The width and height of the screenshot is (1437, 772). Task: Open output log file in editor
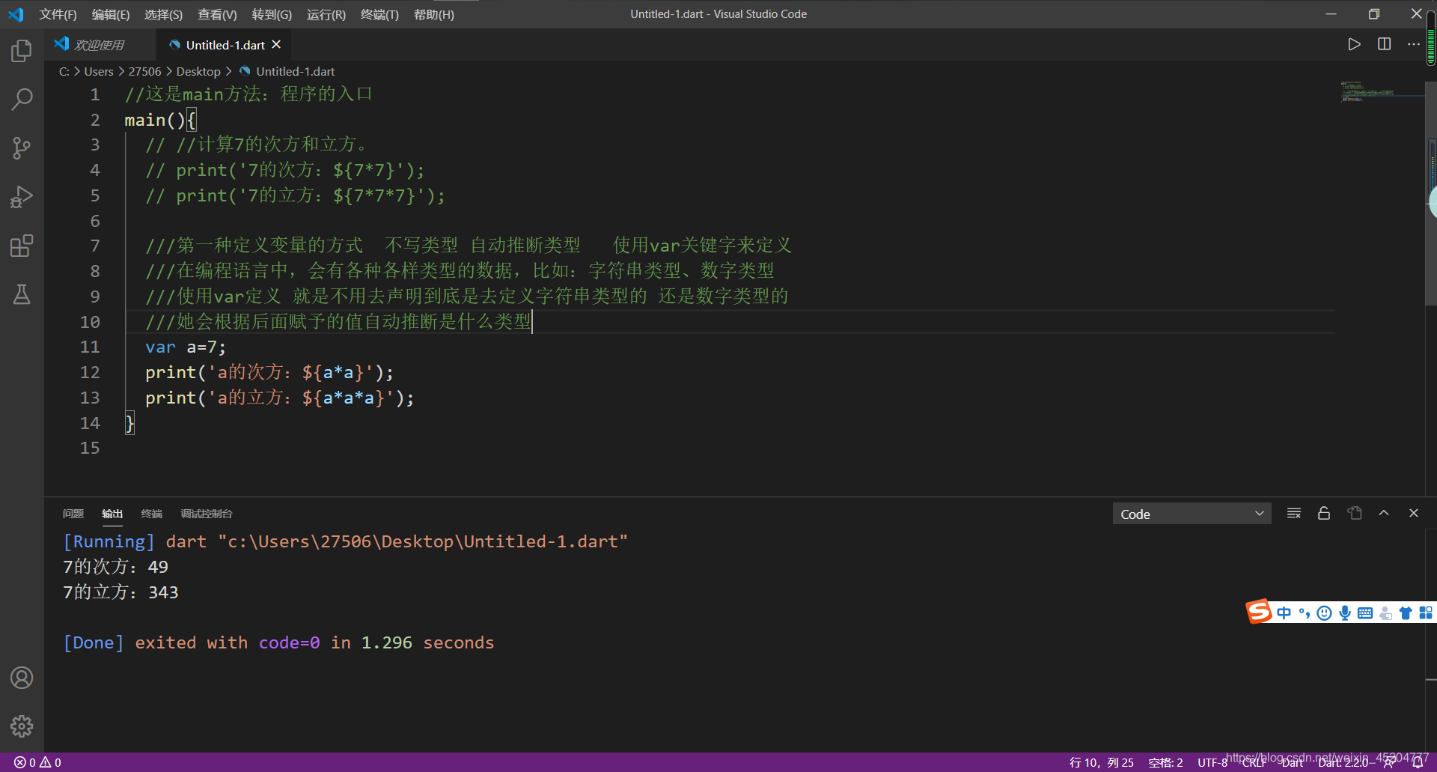[1354, 514]
